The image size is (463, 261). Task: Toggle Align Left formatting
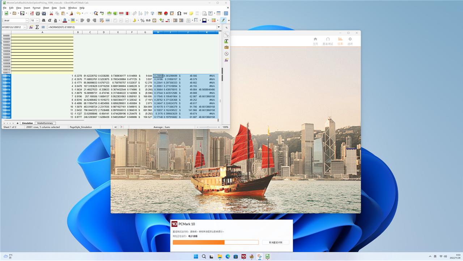tap(82, 20)
